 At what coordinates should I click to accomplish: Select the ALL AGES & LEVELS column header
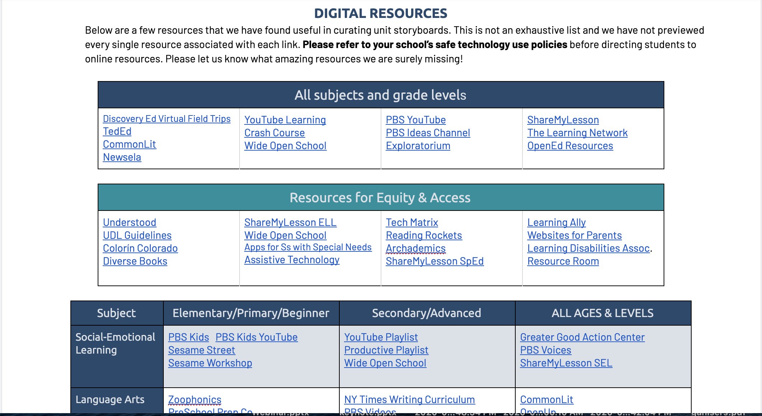coord(603,313)
